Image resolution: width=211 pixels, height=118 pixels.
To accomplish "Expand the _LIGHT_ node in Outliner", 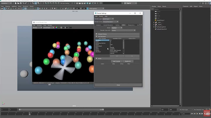I will [x=153, y=25].
